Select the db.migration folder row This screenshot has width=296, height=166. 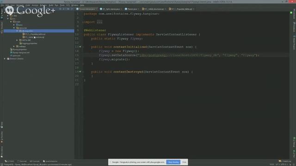tap(39, 31)
